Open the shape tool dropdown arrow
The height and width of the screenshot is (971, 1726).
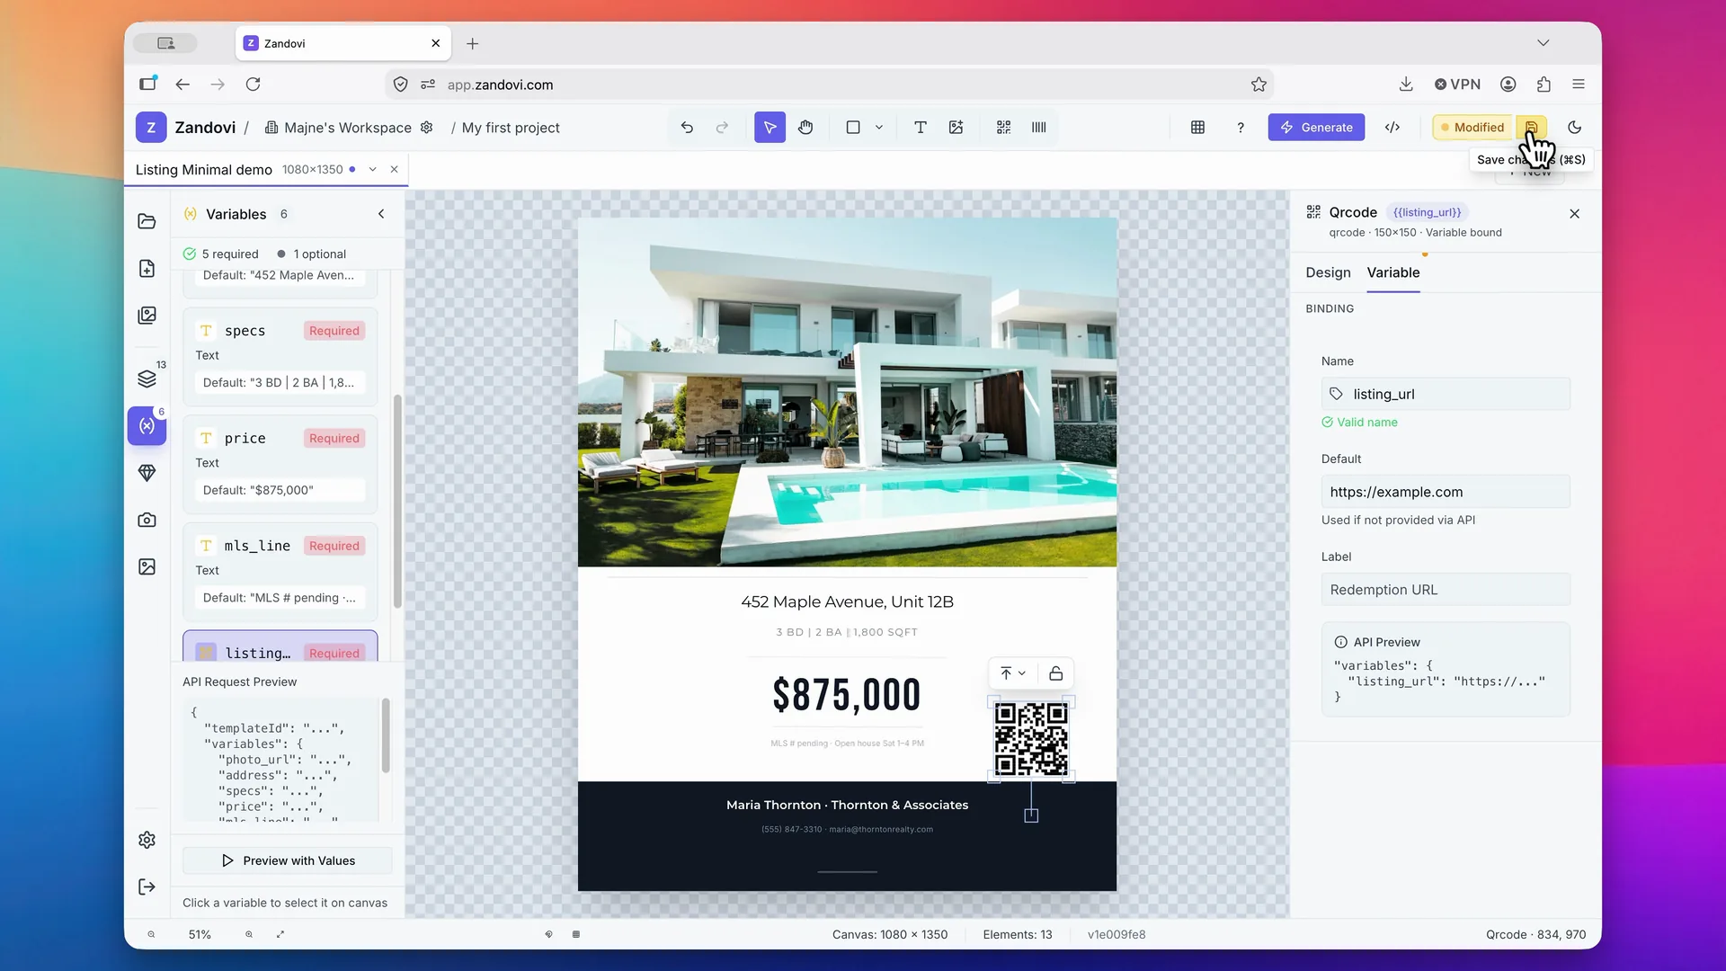click(879, 128)
